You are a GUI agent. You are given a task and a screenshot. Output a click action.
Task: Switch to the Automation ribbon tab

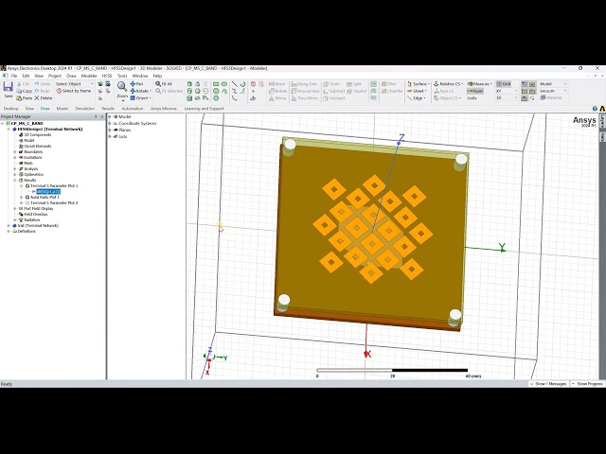click(x=133, y=109)
